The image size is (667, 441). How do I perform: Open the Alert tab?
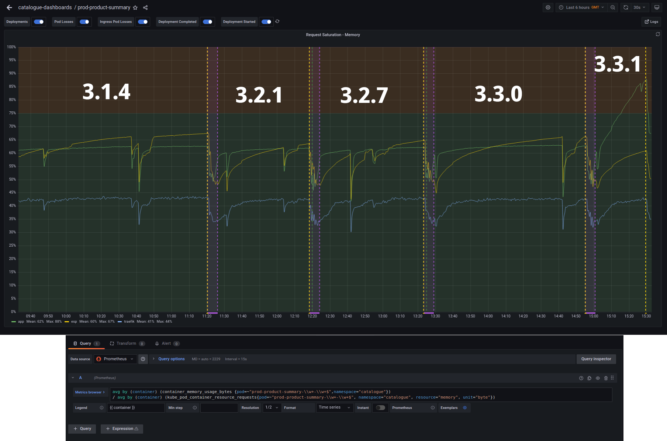pos(167,343)
